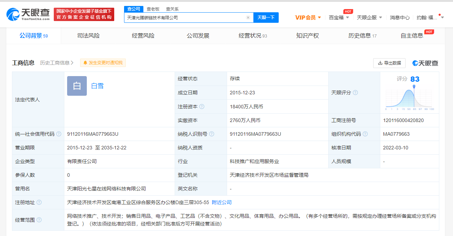
Task: Click the 白 avatar of the legal representative
Action: [77, 86]
